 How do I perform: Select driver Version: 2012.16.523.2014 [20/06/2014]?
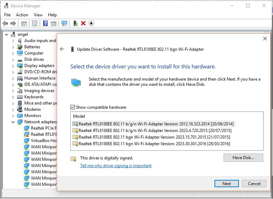[153, 124]
